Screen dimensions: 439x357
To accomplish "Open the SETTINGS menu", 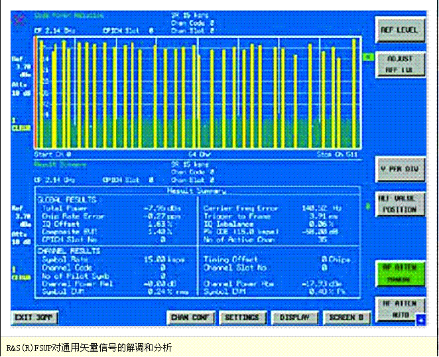I will click(241, 317).
